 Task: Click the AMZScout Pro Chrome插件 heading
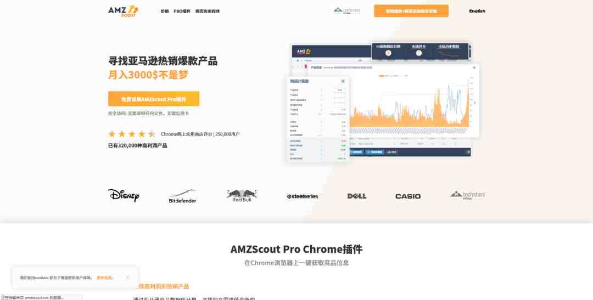tap(296, 250)
